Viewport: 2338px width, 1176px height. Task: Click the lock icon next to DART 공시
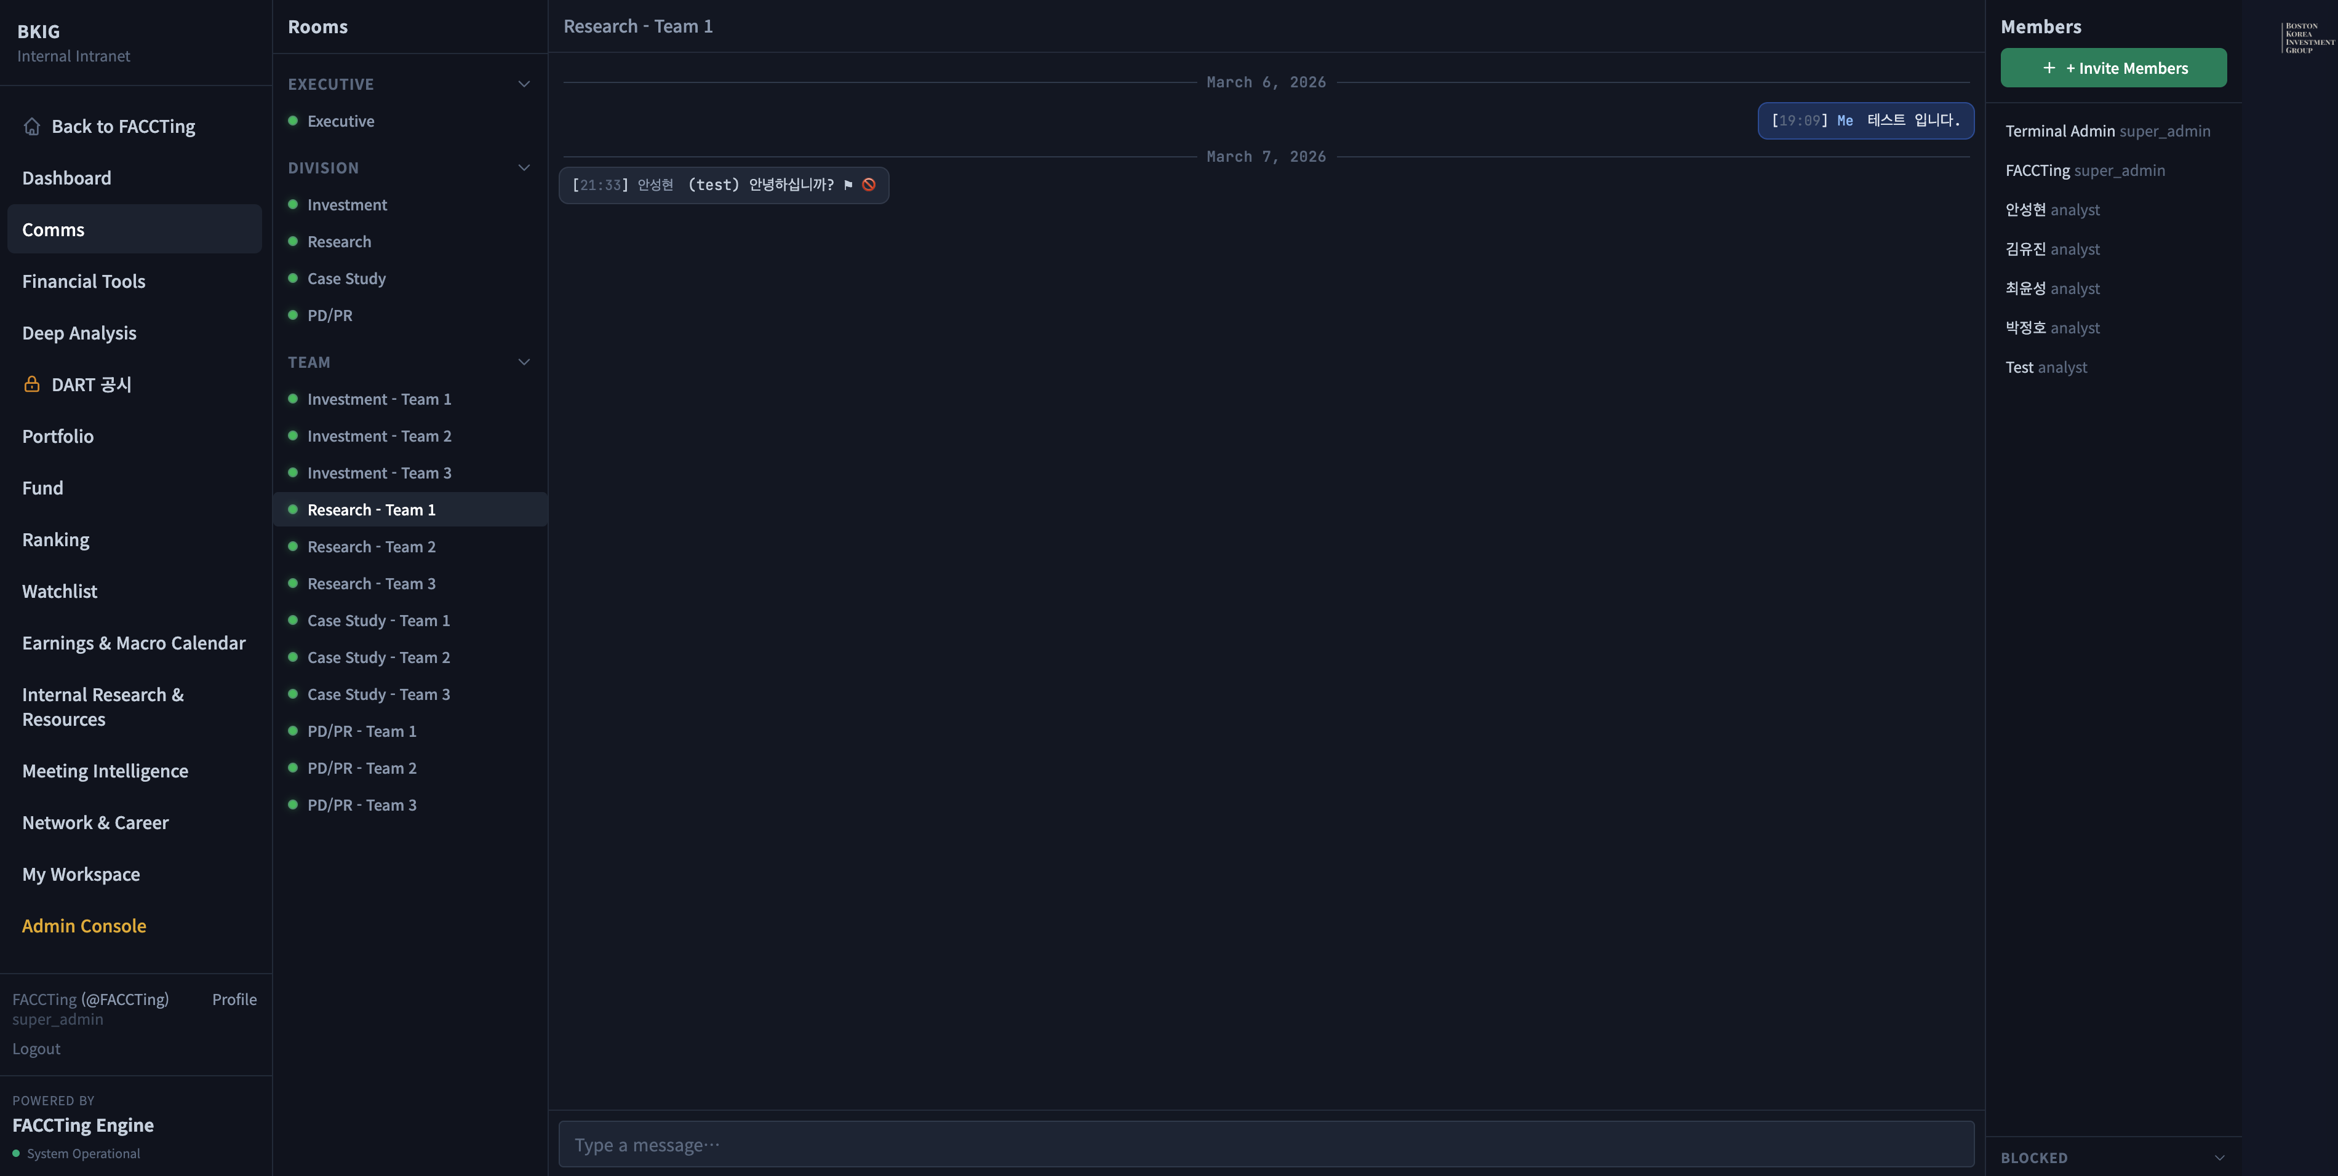point(32,385)
